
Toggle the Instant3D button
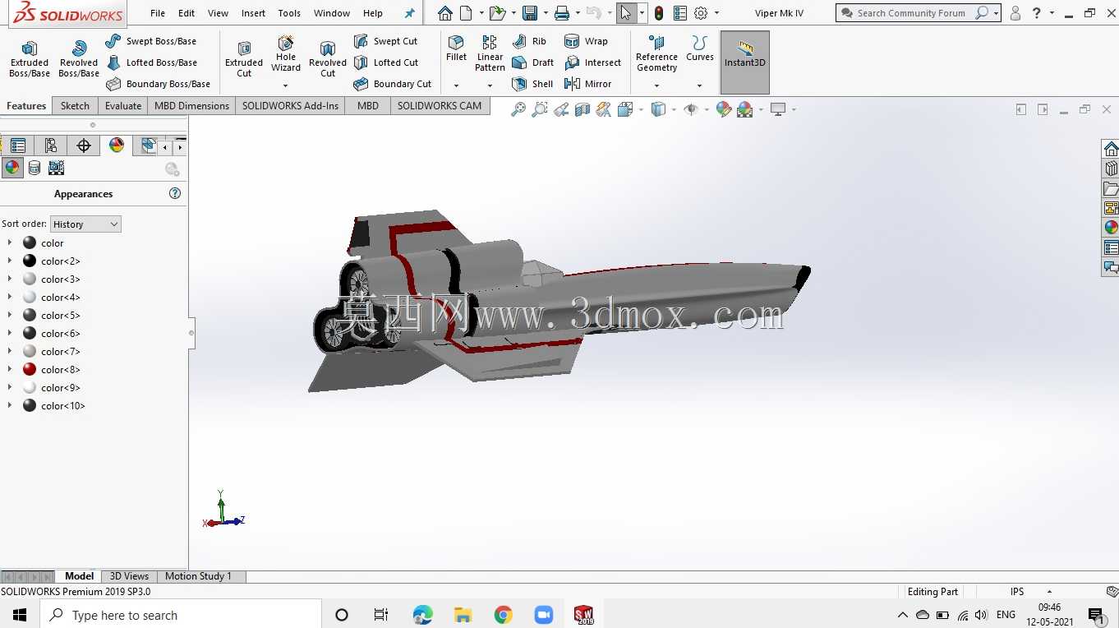click(x=745, y=62)
